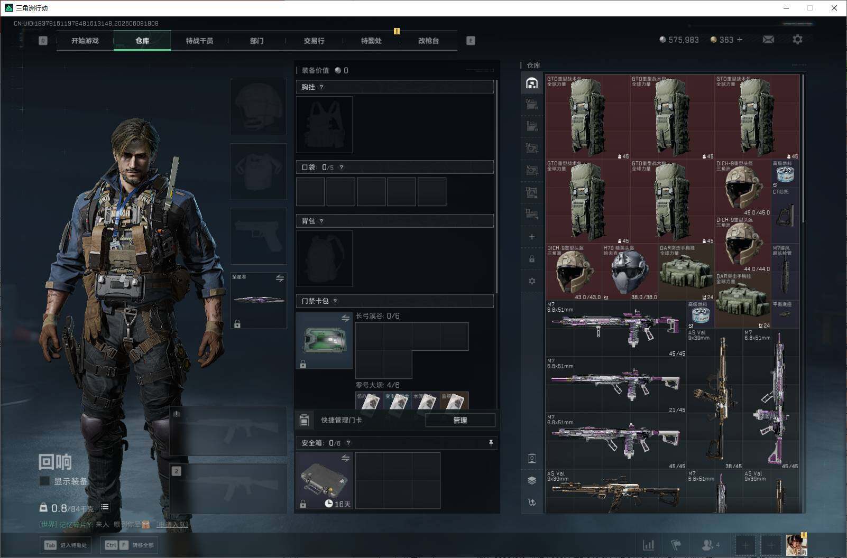Select DICH-9 helmet with 44.0/44.0 durability
Viewport: 847px width, 558px height.
pyautogui.click(x=743, y=244)
